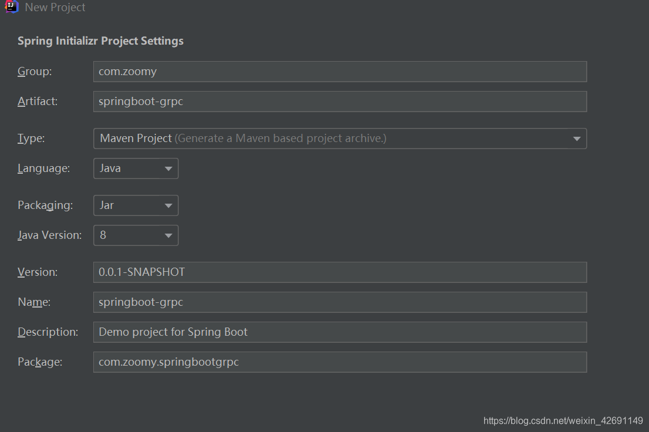Click the Version: label

38,272
